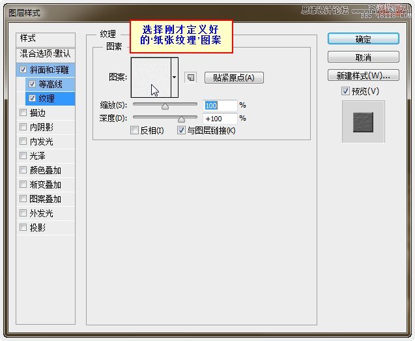Toggle the 与图层链接(K) checkbox
Viewport: 415px width, 341px height.
(181, 130)
